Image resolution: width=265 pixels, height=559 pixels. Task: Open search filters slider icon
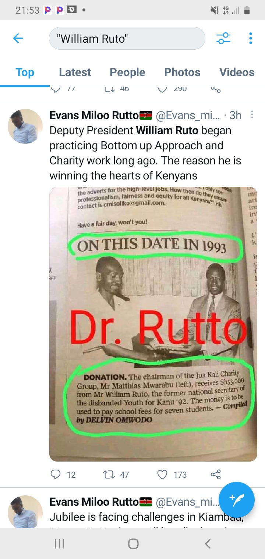coord(223,38)
